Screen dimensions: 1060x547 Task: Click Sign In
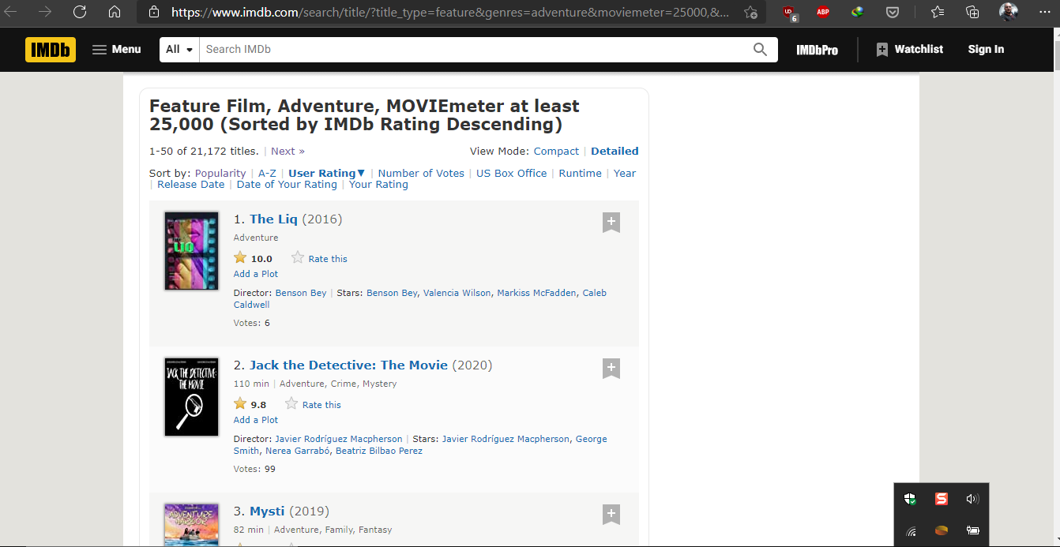(986, 49)
